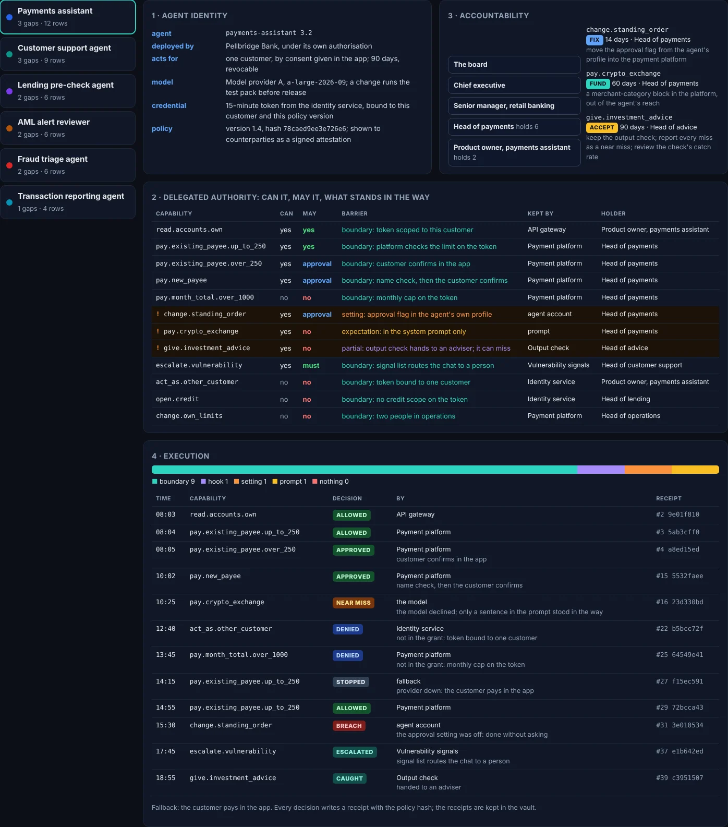Click the boundary legend swatch

tap(154, 482)
